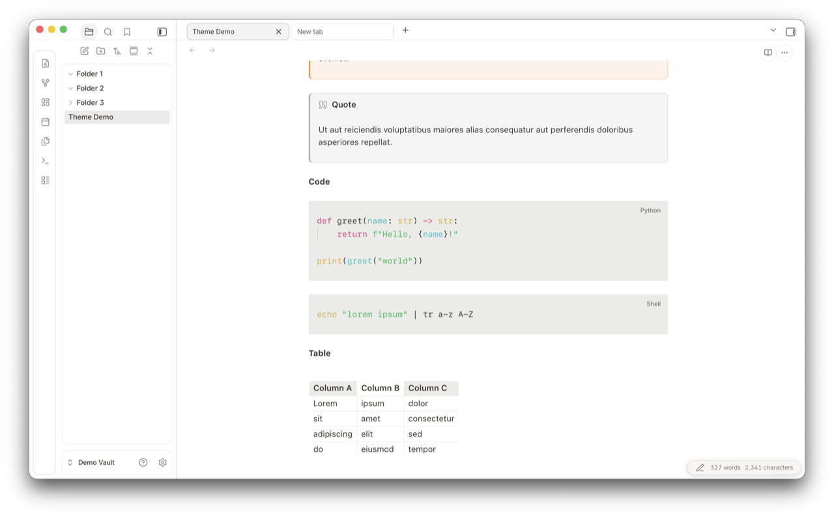
Task: Toggle the right sidebar panel icon
Action: point(790,31)
